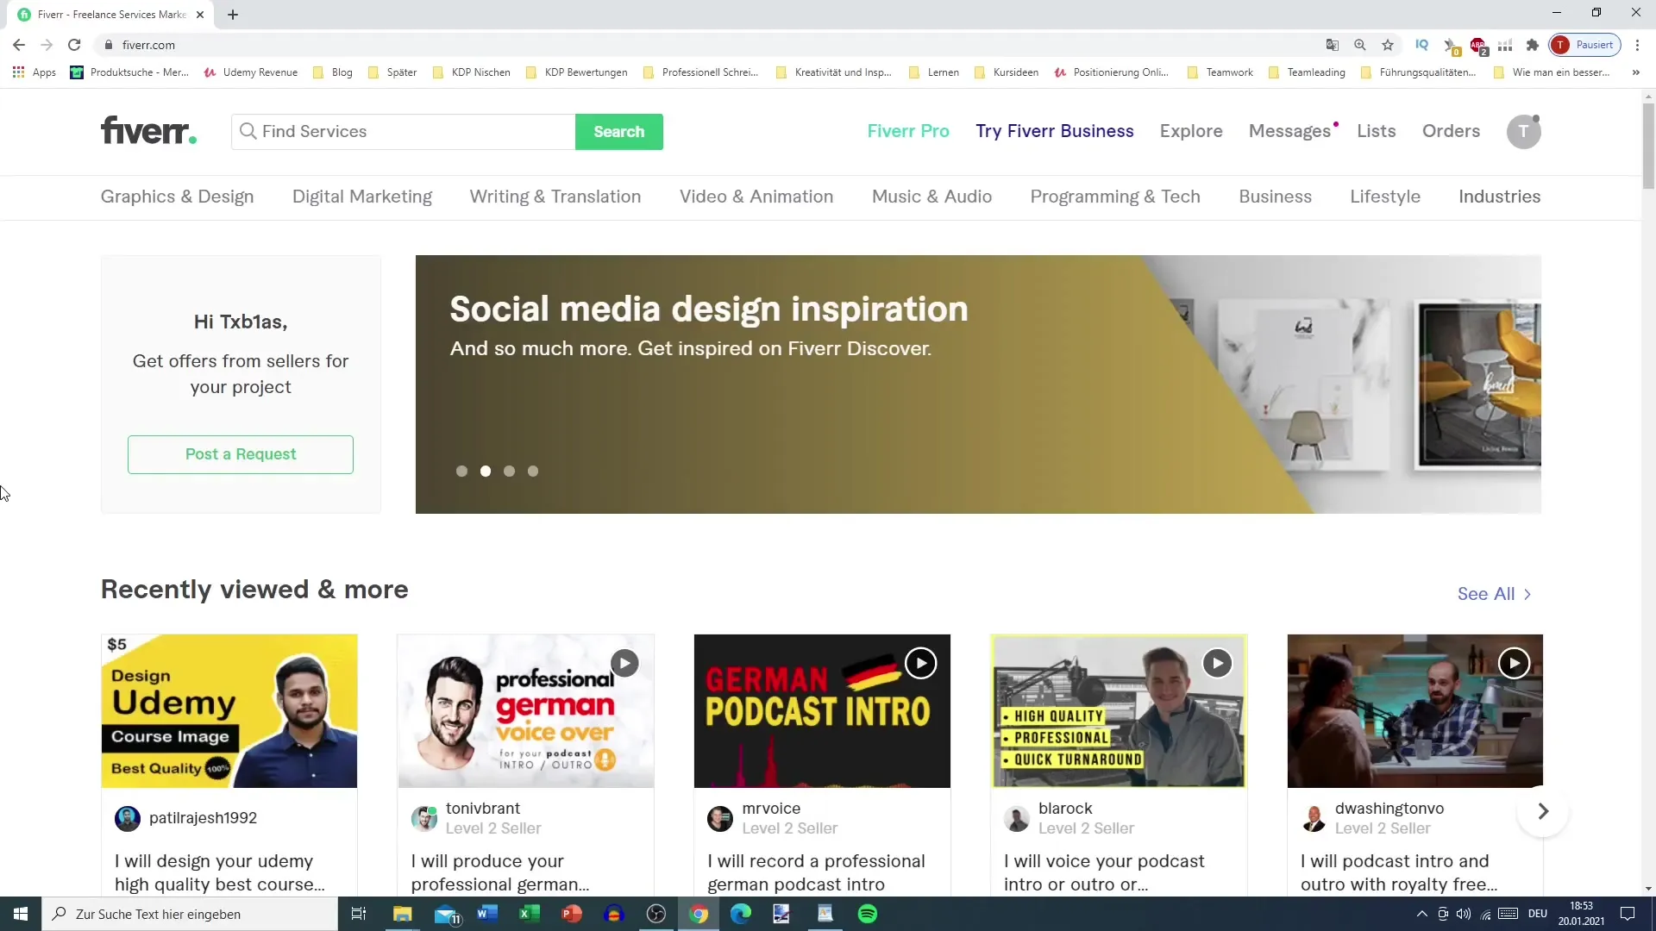
Task: Play the tonivbrant gig video
Action: 624,663
